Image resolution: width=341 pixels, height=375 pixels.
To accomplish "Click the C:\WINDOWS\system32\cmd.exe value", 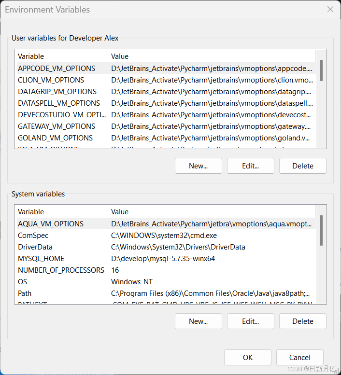I will pyautogui.click(x=164, y=236).
